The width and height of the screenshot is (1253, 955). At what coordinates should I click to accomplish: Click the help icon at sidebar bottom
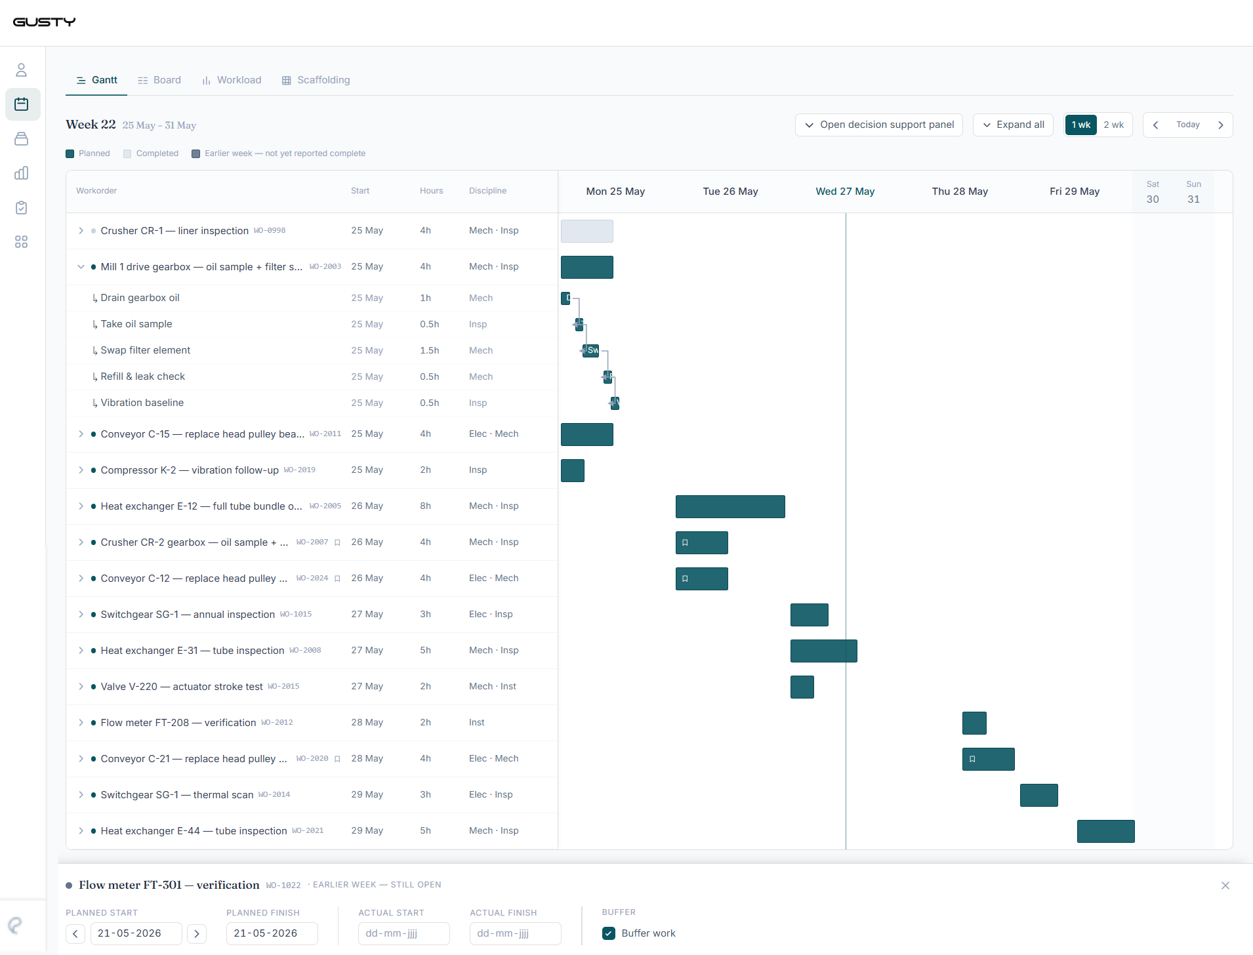tap(15, 925)
